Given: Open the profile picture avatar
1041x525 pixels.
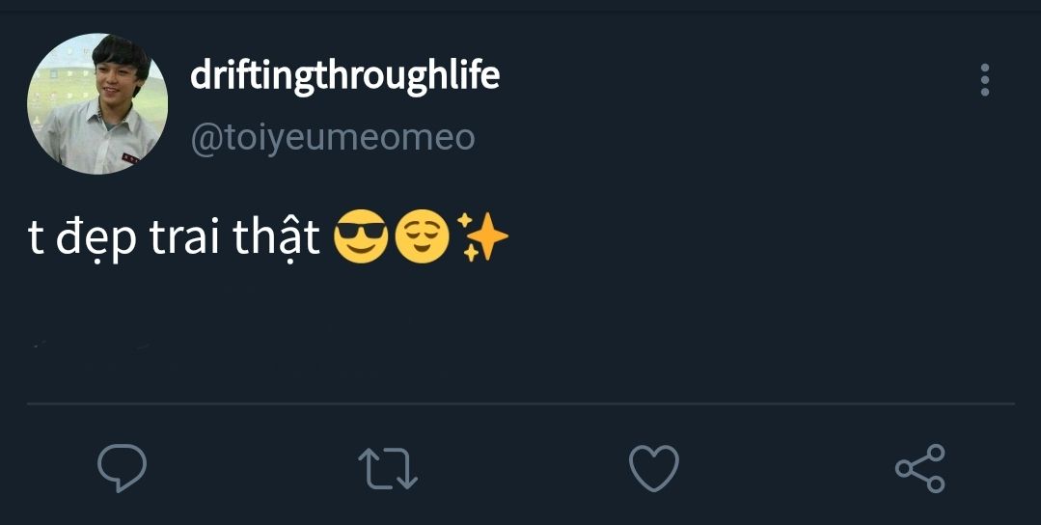Looking at the screenshot, I should pyautogui.click(x=97, y=104).
